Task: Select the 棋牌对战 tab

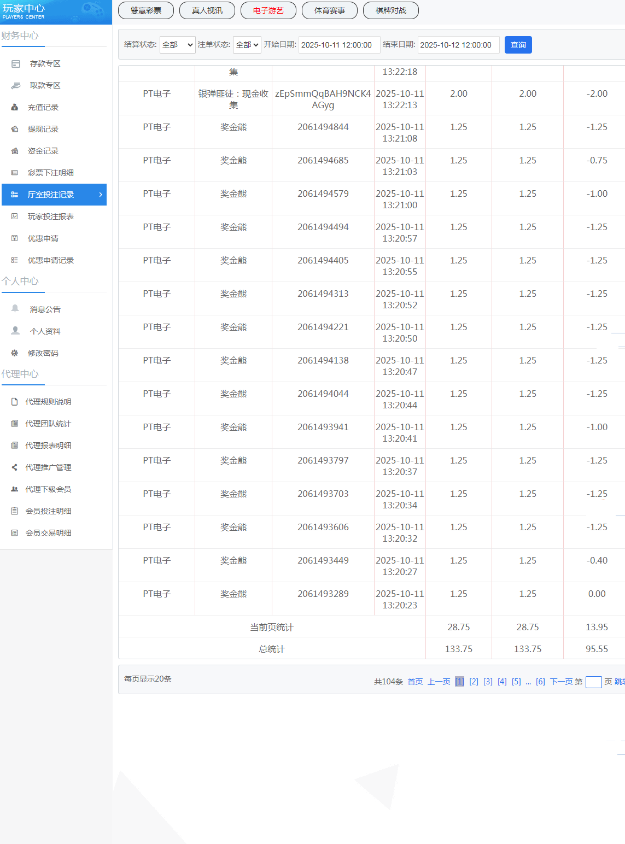Action: point(391,10)
